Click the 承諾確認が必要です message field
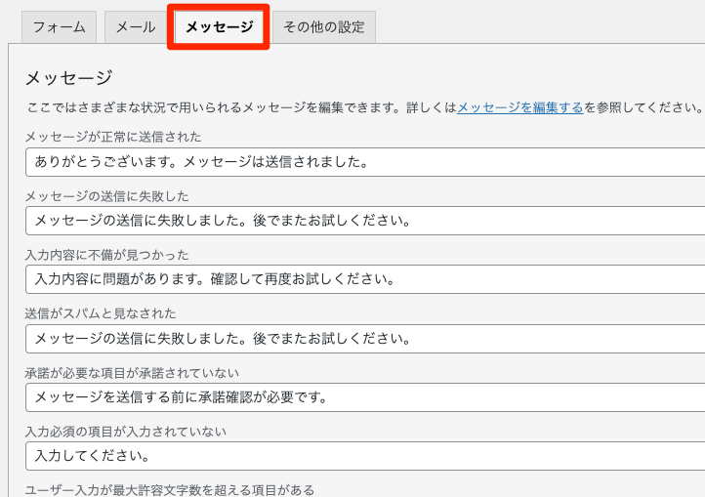This screenshot has height=497, width=705. (x=361, y=396)
